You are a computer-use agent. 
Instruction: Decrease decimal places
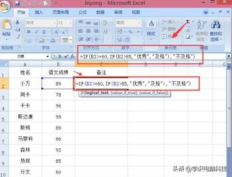pos(127,40)
